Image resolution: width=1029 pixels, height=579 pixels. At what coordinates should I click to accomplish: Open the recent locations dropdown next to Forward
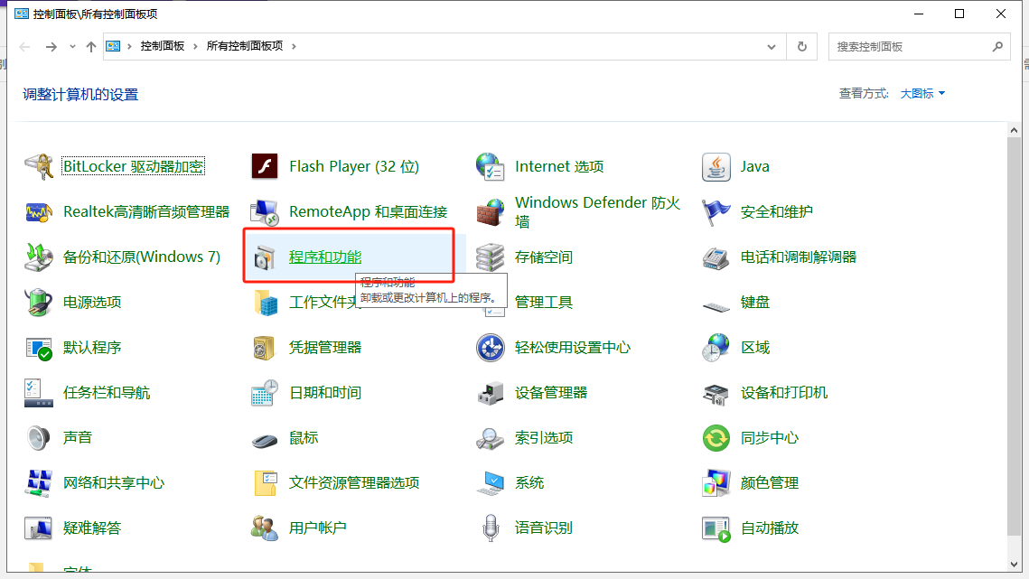pyautogui.click(x=72, y=47)
